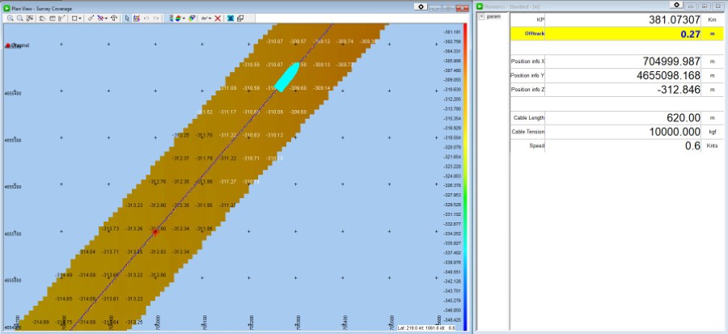Screen dimensions: 728x334
Task: Click the Cable Tension value 10000.000
Action: tap(675, 132)
